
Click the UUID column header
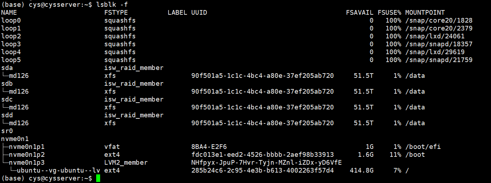click(x=199, y=13)
